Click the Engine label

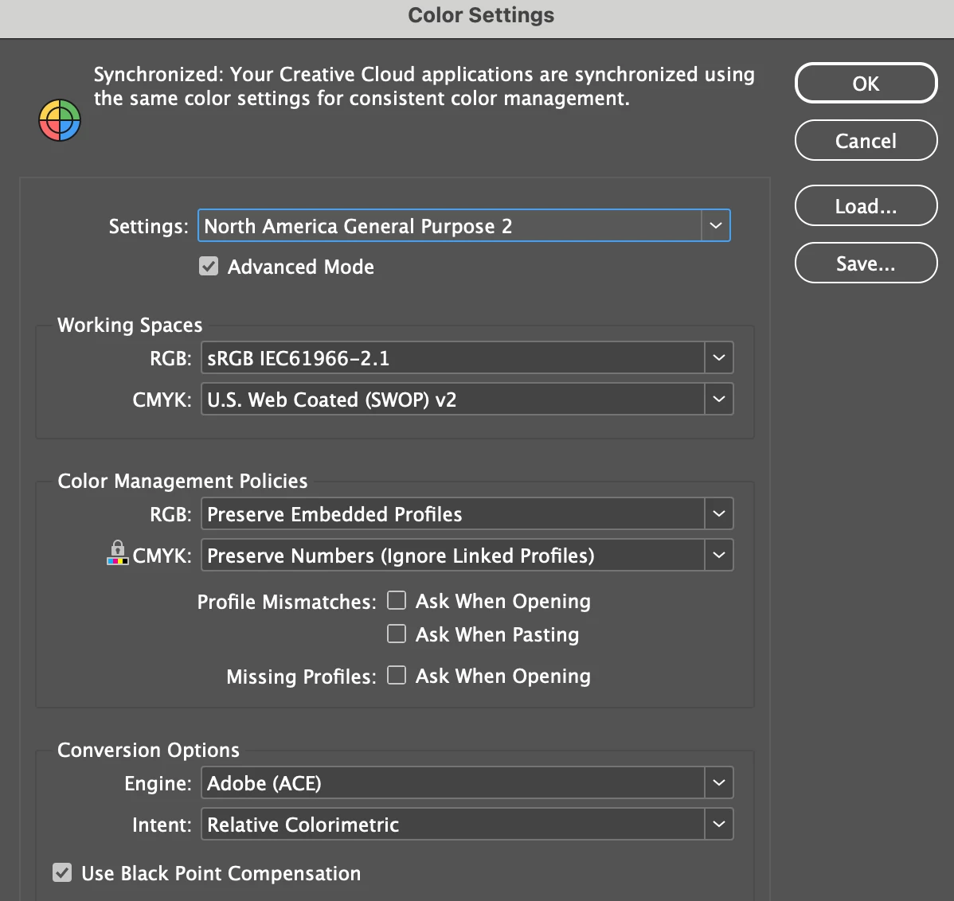(x=158, y=784)
